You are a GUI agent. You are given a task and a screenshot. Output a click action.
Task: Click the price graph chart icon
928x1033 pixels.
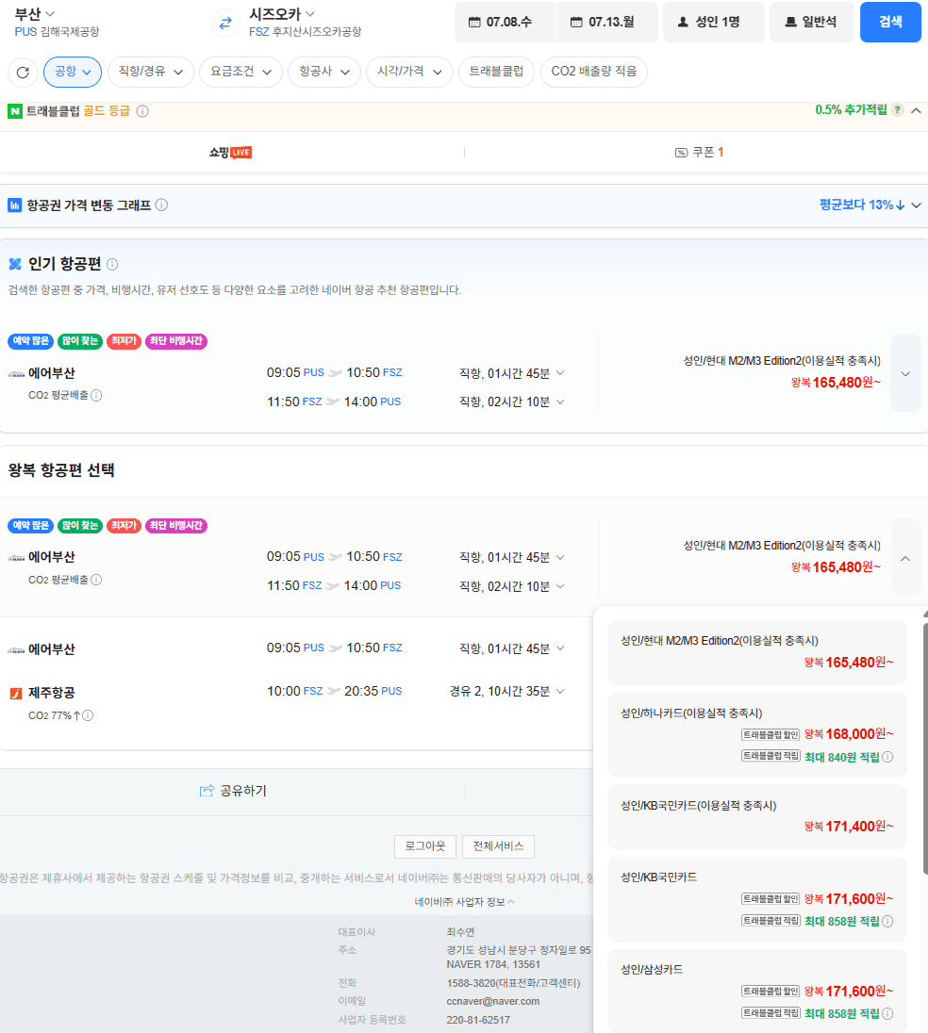click(x=14, y=205)
